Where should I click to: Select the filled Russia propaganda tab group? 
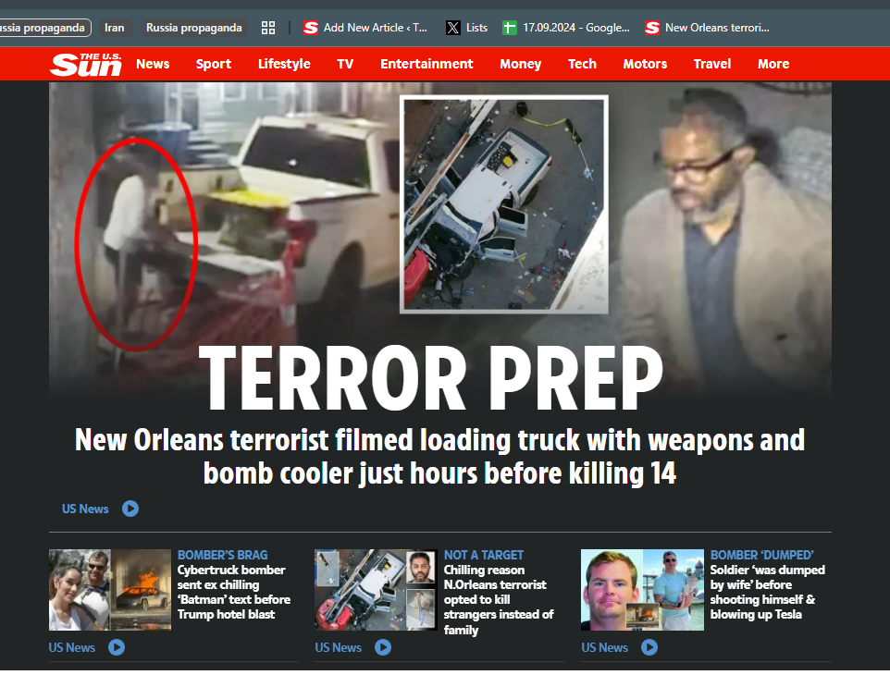(194, 28)
